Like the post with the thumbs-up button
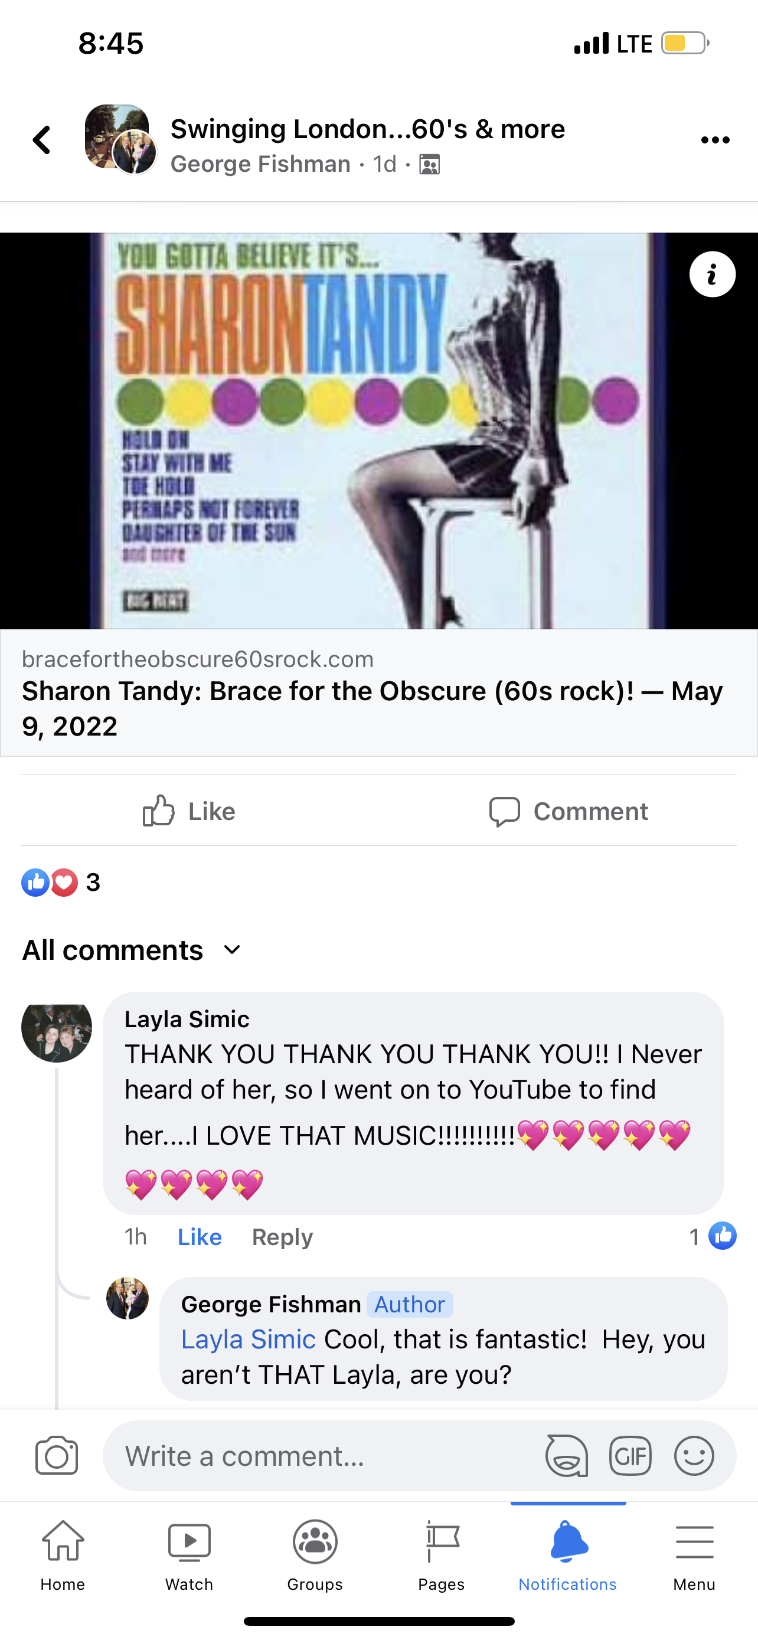758x1640 pixels. click(189, 811)
